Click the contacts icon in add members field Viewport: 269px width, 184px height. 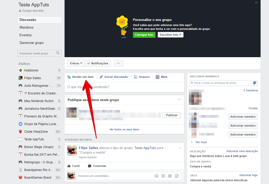(255, 83)
